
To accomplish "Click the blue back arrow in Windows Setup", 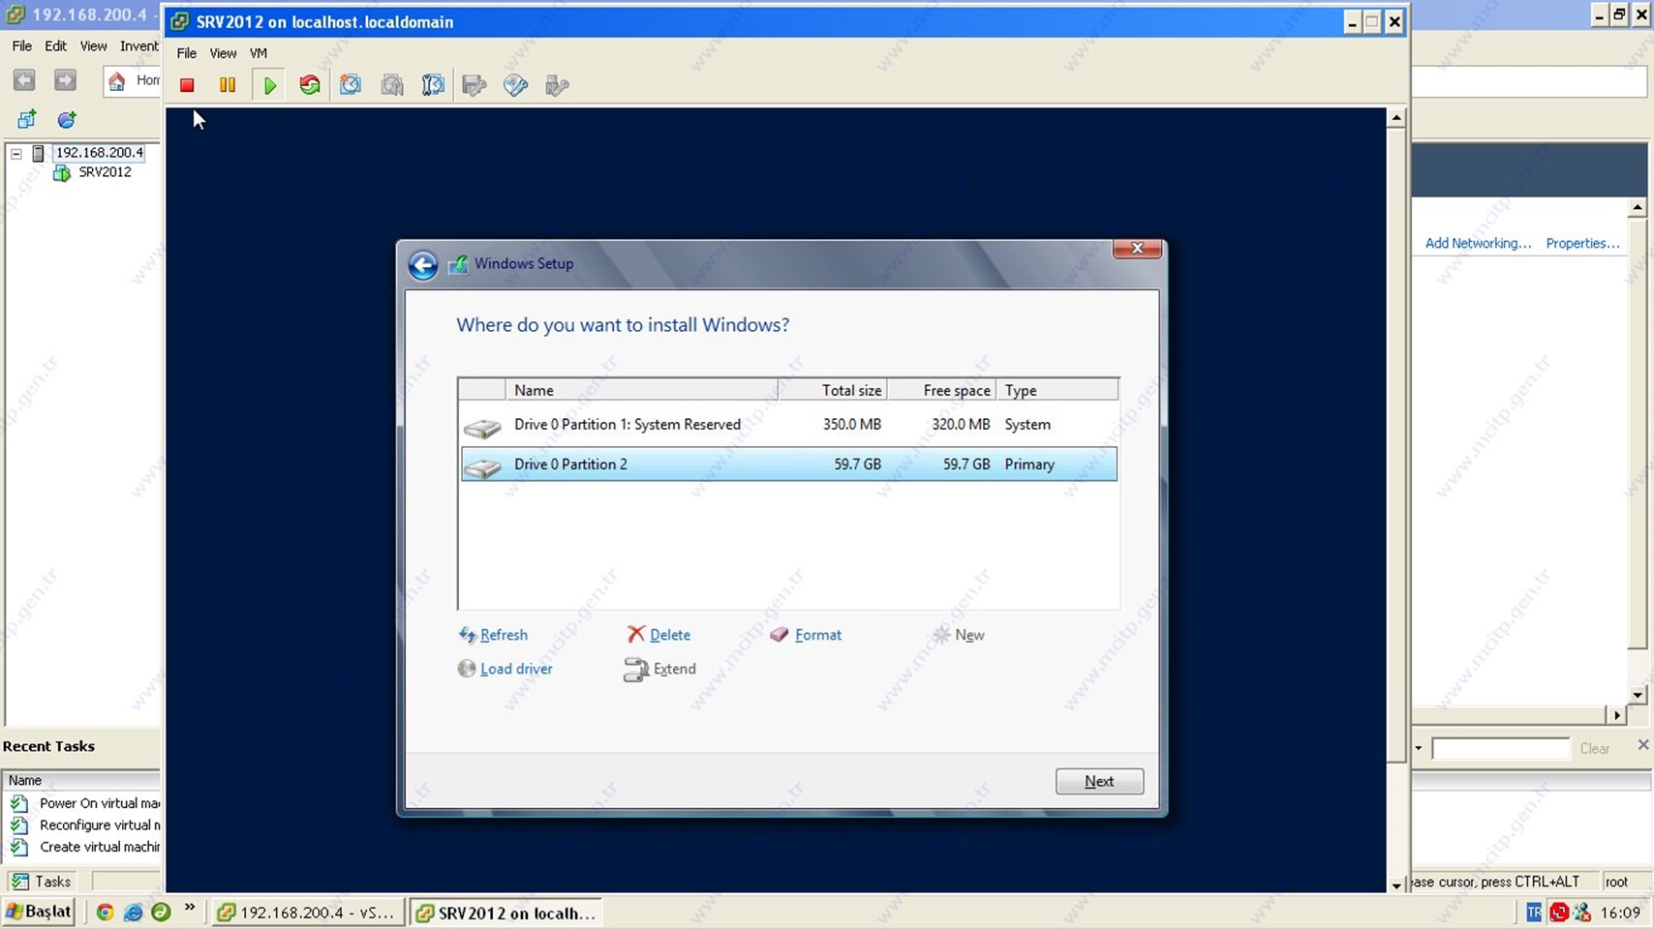I will coord(423,265).
